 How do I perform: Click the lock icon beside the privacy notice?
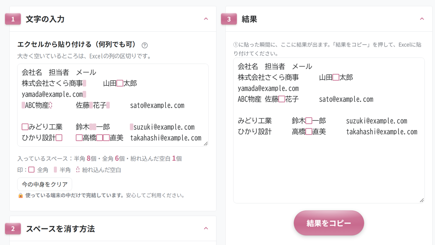tap(20, 195)
